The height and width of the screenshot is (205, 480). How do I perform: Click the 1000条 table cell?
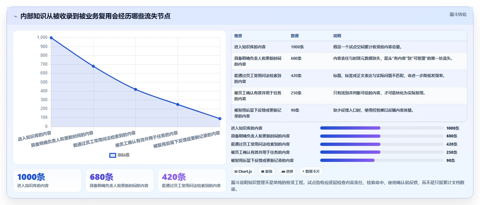(297, 47)
